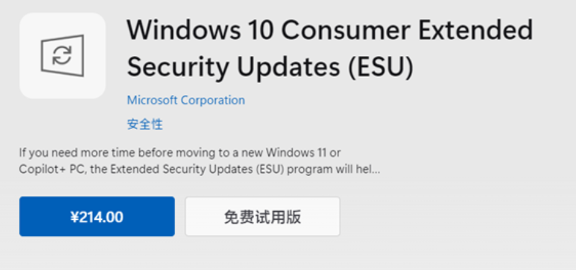This screenshot has height=270, width=576.
Task: Buy the ESU program for ¥214.00
Action: tap(97, 217)
